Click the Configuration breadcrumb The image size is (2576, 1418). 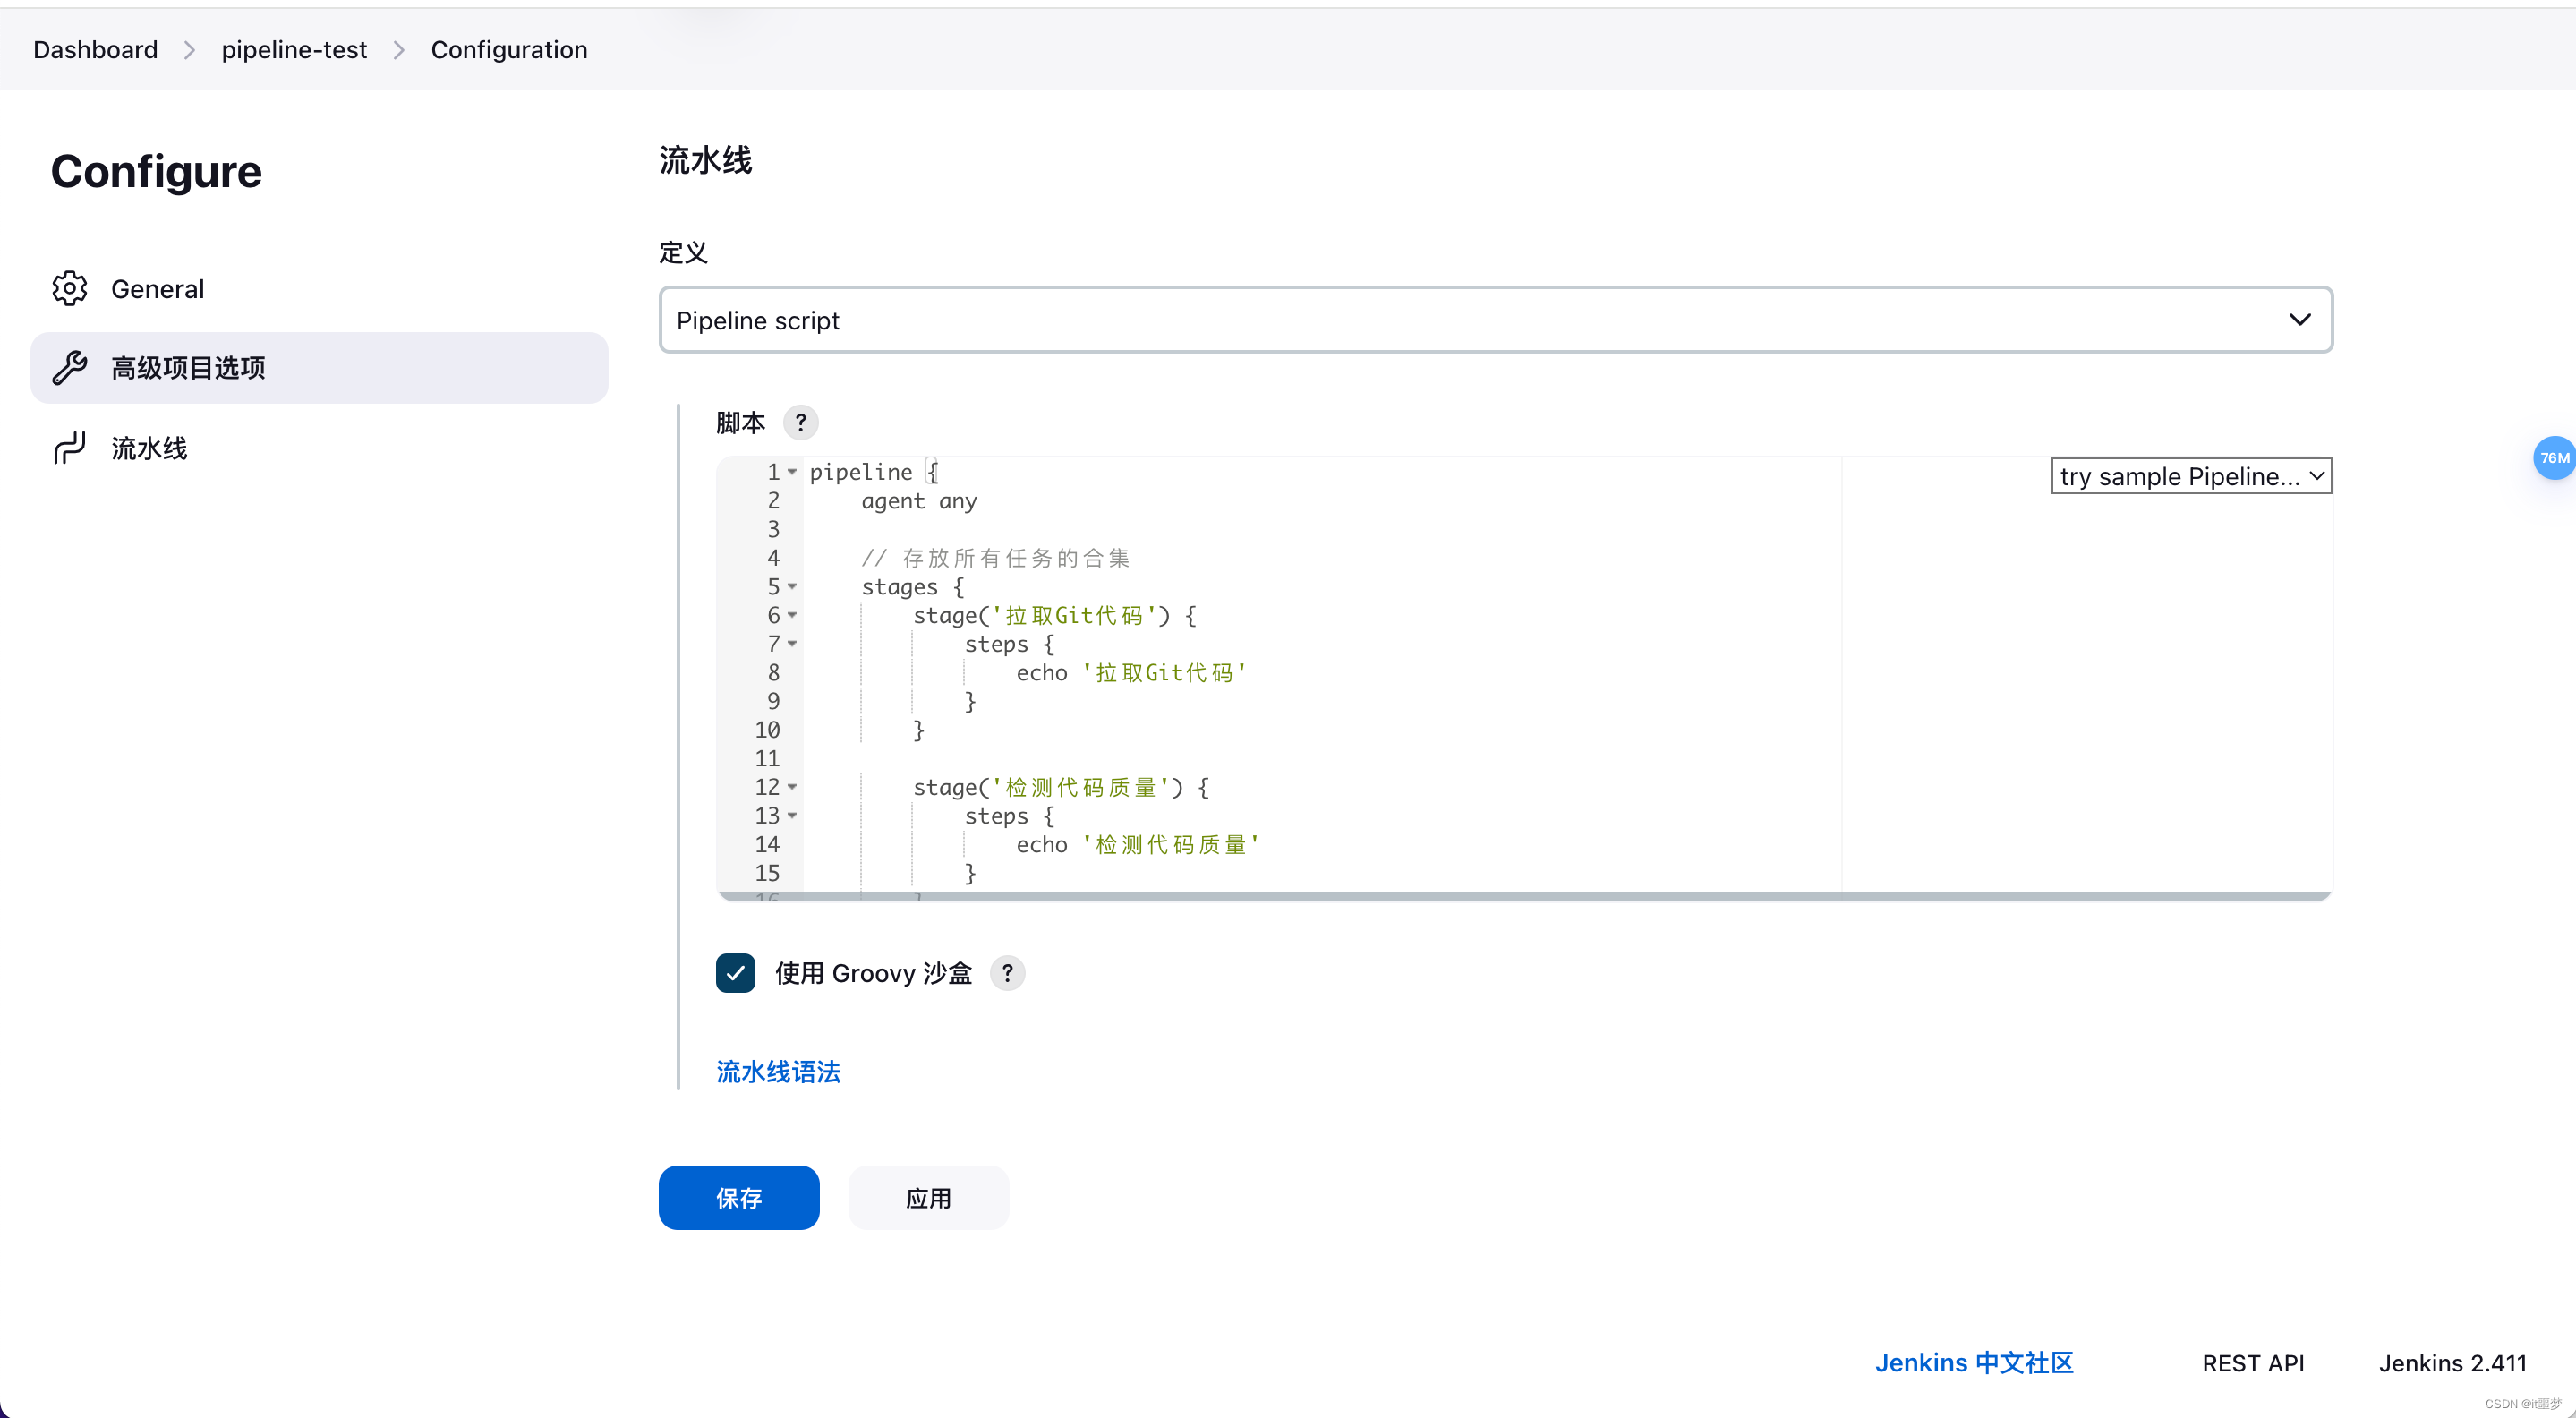pos(509,50)
